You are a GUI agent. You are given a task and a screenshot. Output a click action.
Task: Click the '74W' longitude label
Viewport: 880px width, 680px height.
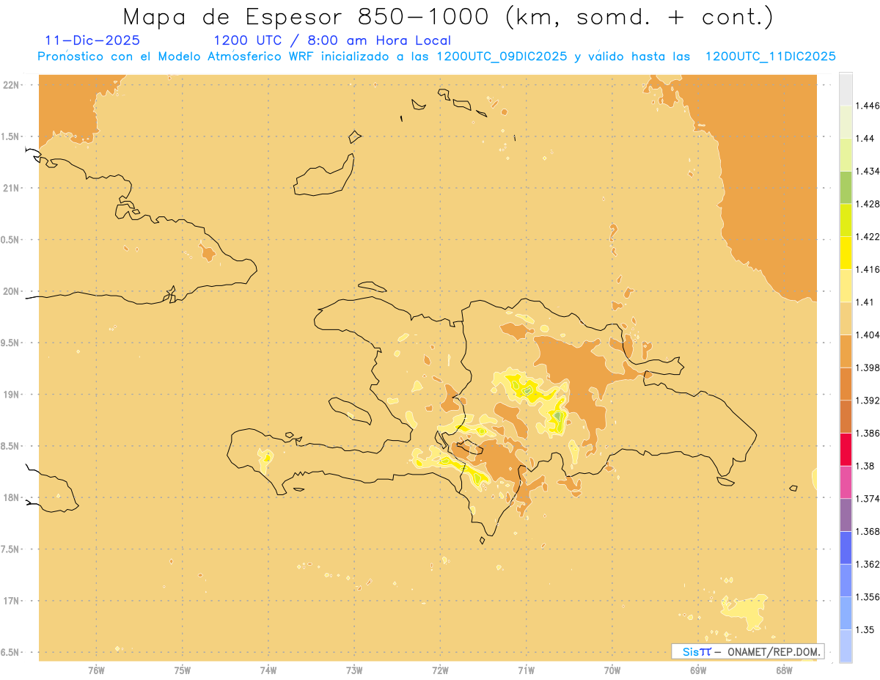click(268, 670)
